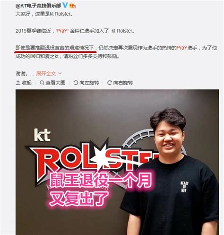Expand the post with 展开全文
Viewport: 224px width, 235px height.
click(46, 73)
